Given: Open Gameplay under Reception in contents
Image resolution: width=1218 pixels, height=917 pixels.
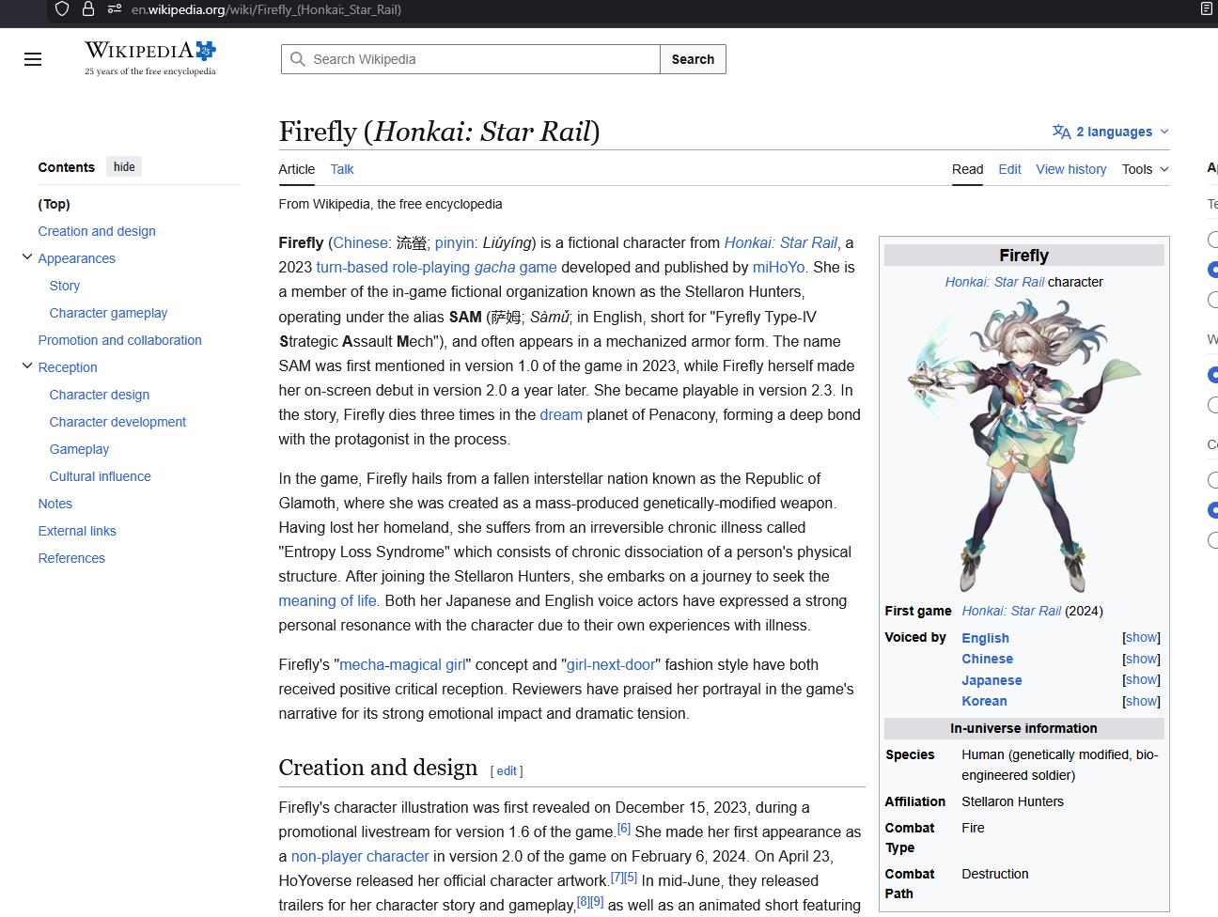Looking at the screenshot, I should pos(79,449).
